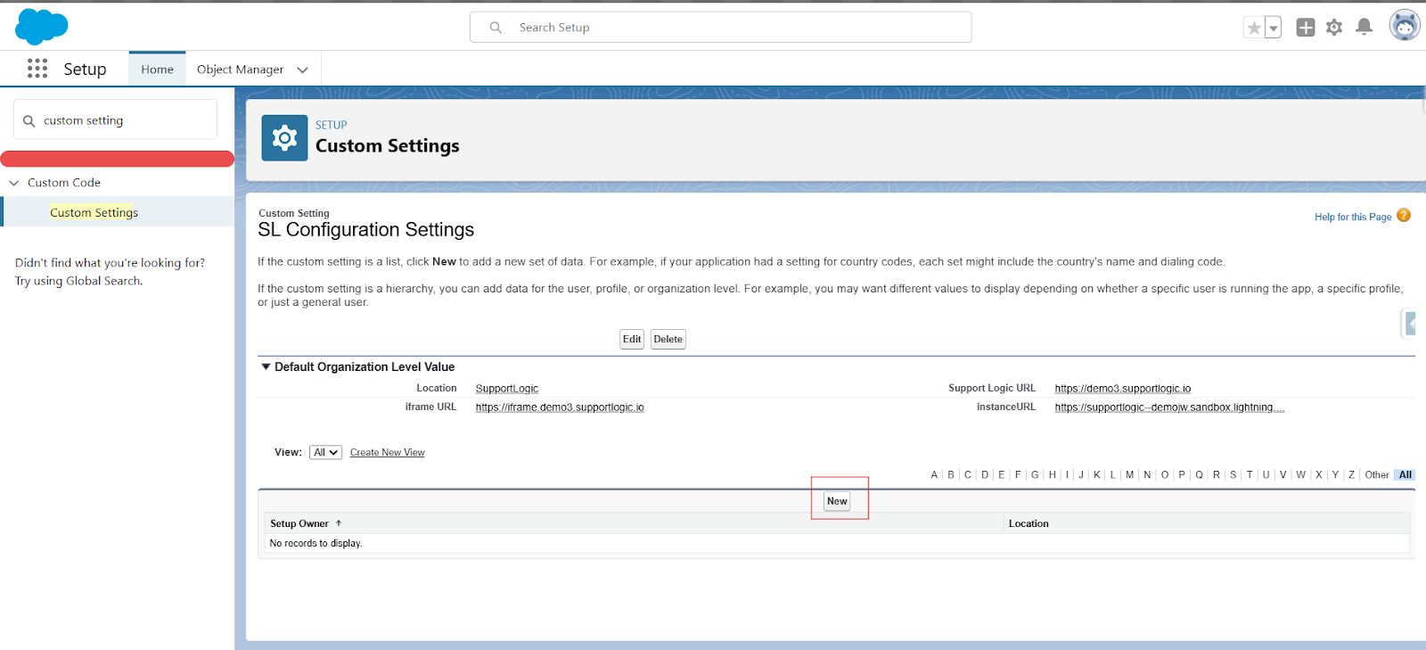1426x650 pixels.
Task: Filter records by letter C
Action: point(968,475)
